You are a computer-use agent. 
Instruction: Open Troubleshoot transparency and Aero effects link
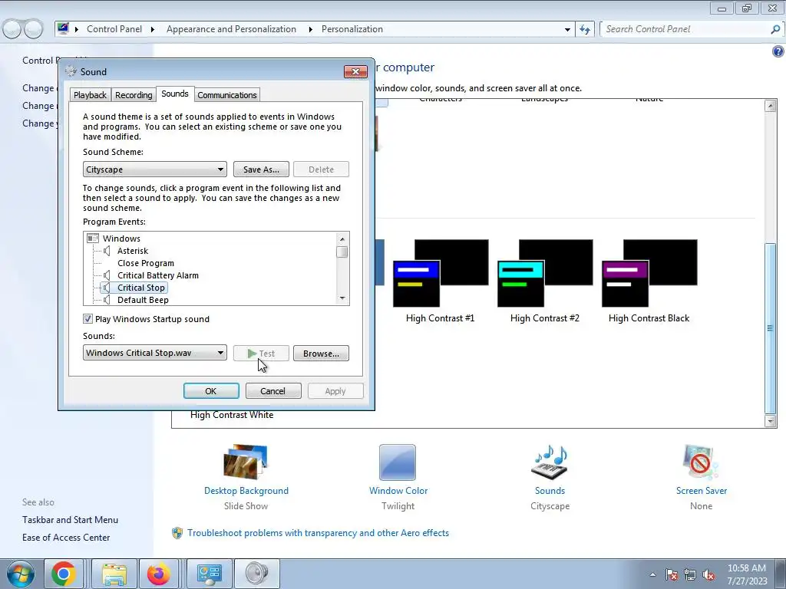pos(318,533)
